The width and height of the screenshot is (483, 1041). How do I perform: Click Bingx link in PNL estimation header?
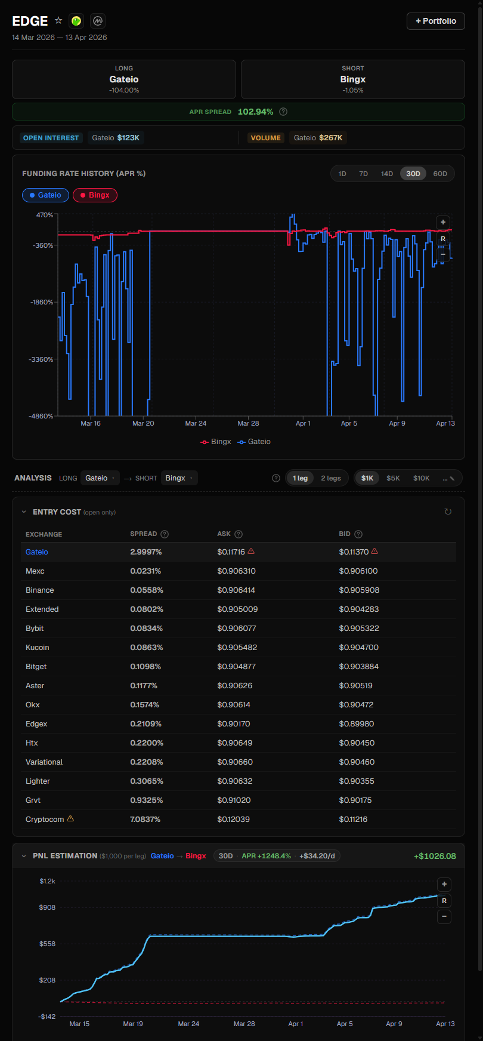196,856
